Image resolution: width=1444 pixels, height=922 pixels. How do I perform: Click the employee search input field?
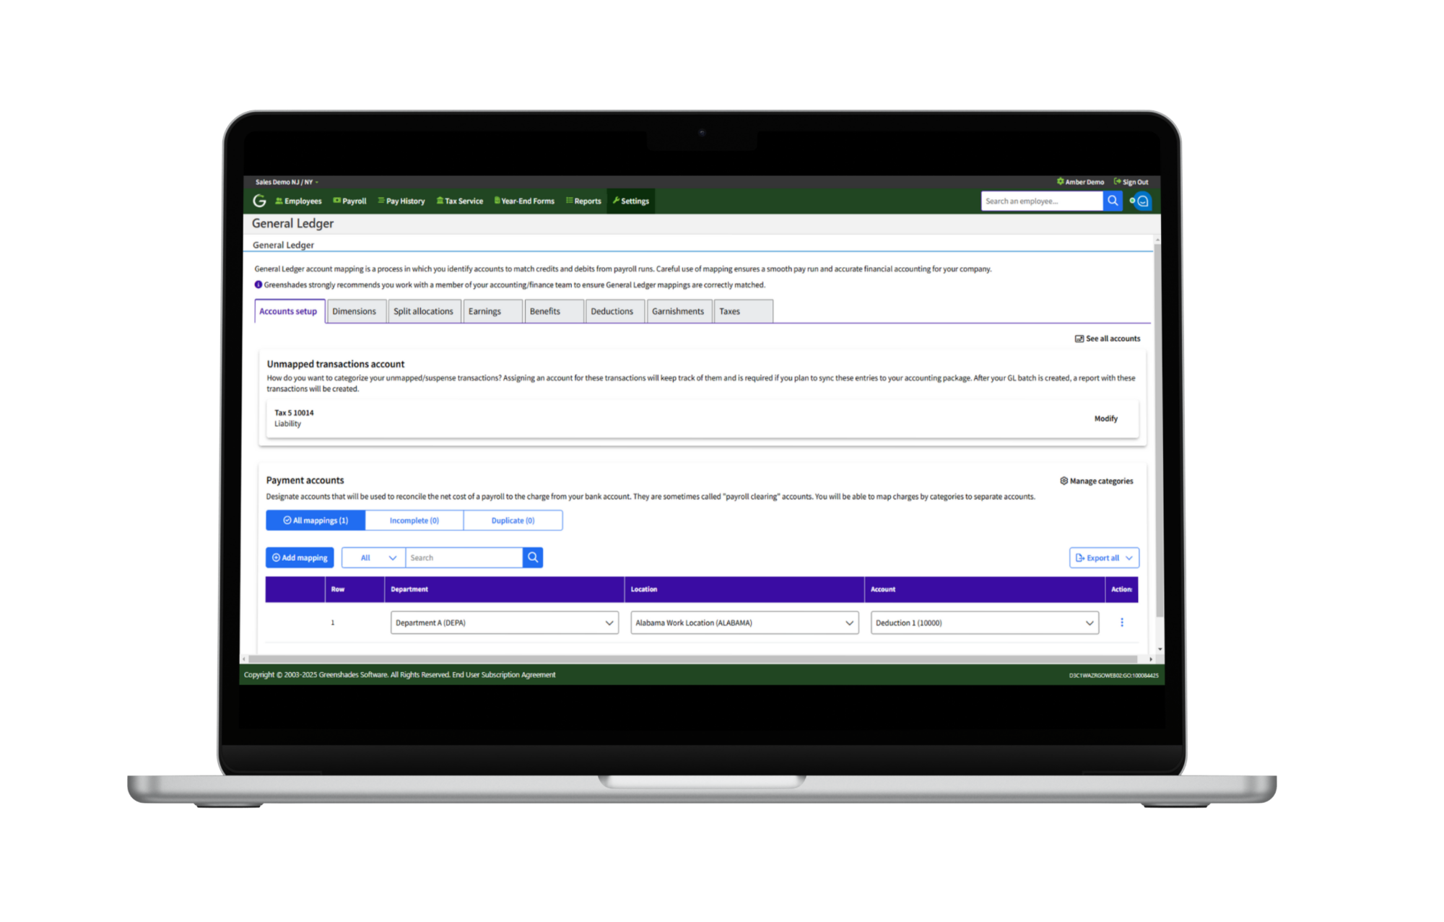[1038, 202]
